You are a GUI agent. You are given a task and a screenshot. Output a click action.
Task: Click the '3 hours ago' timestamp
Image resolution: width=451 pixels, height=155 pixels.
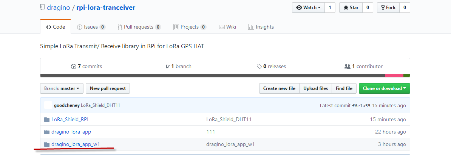click(x=392, y=144)
